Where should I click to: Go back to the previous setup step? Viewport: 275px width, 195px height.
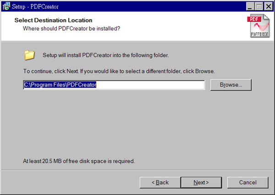tap(160, 182)
